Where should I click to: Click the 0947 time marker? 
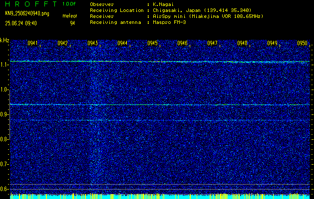(212, 43)
